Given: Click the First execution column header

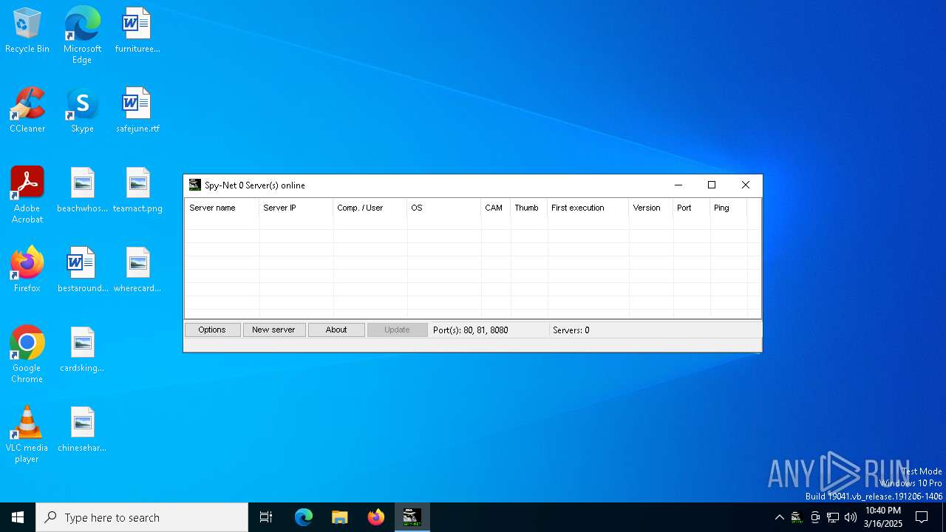Looking at the screenshot, I should click(588, 208).
